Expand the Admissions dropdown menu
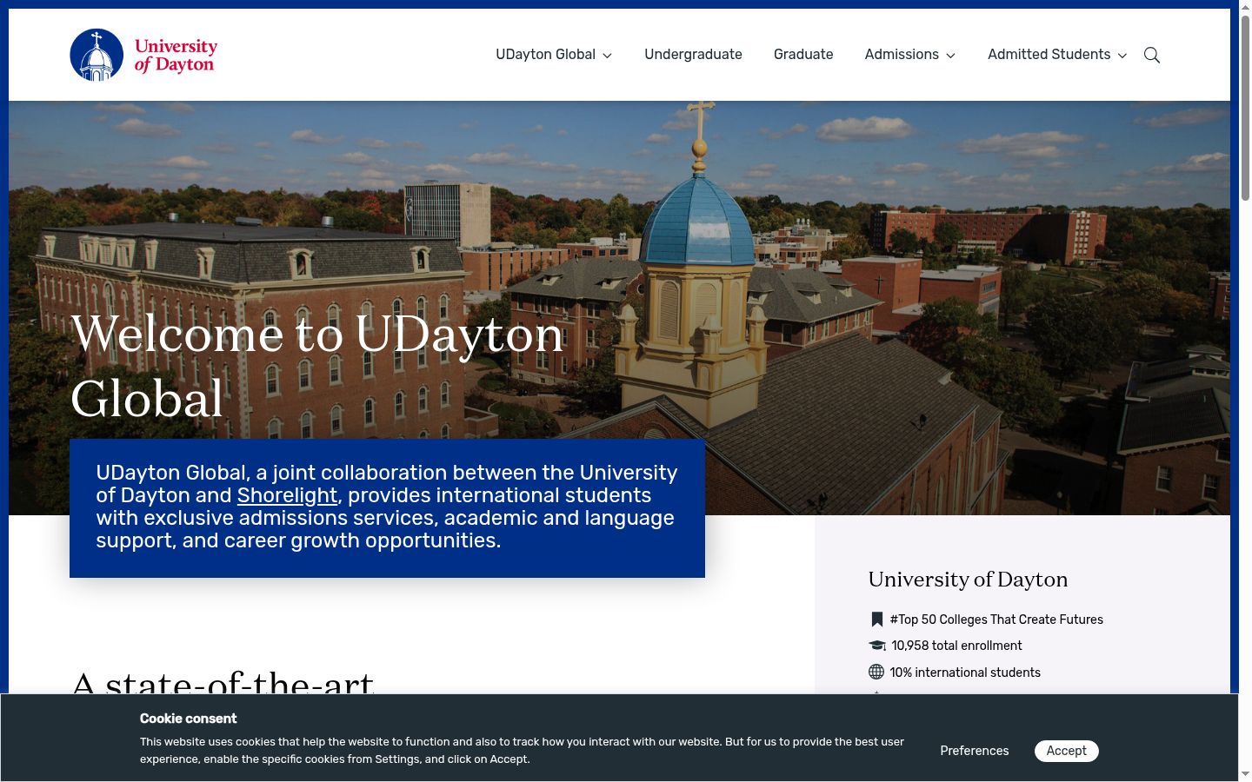The width and height of the screenshot is (1252, 782). (x=910, y=55)
